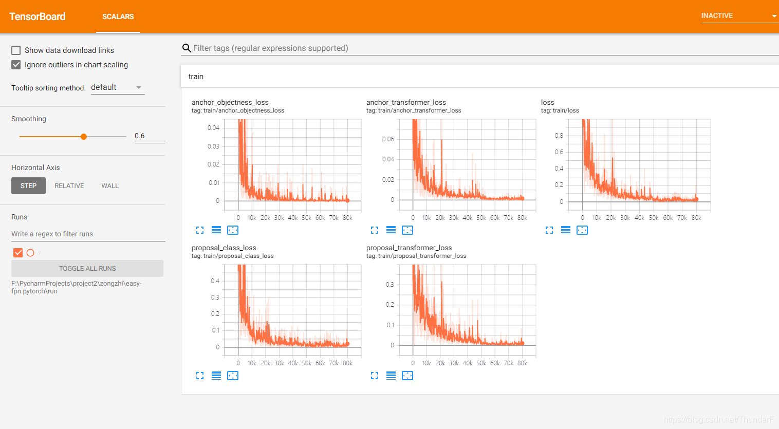This screenshot has width=779, height=429.
Task: Select the run's orange radio circle
Action: 30,253
